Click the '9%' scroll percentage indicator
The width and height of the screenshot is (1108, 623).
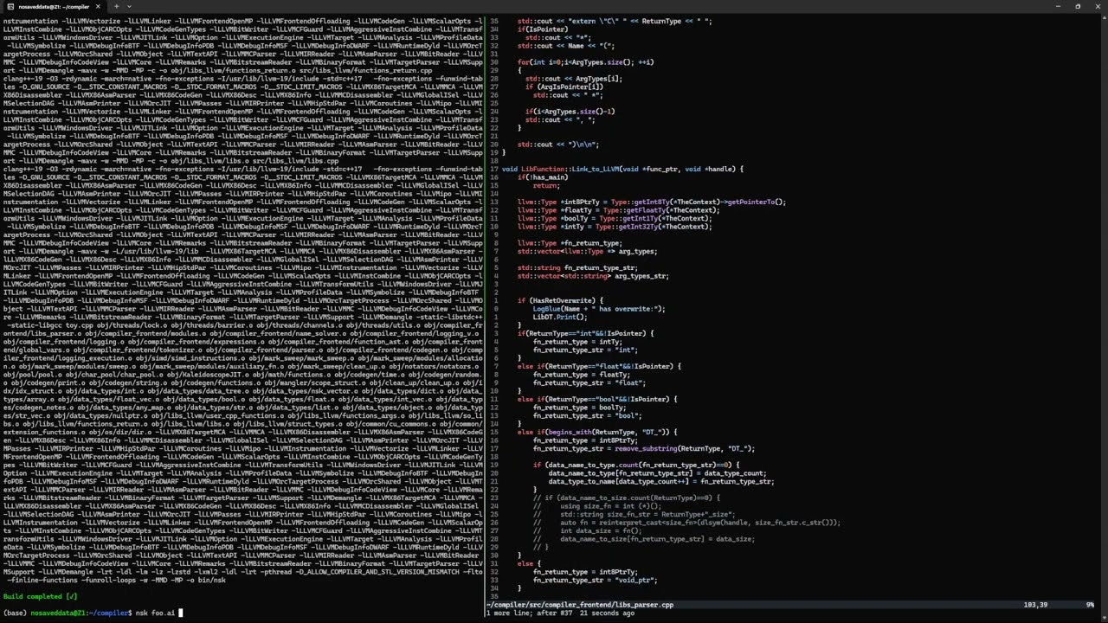[x=1090, y=605]
